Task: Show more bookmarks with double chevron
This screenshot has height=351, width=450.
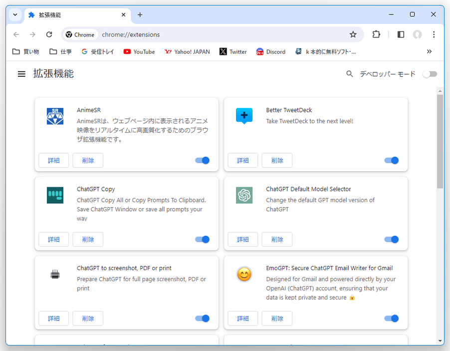Action: click(429, 52)
